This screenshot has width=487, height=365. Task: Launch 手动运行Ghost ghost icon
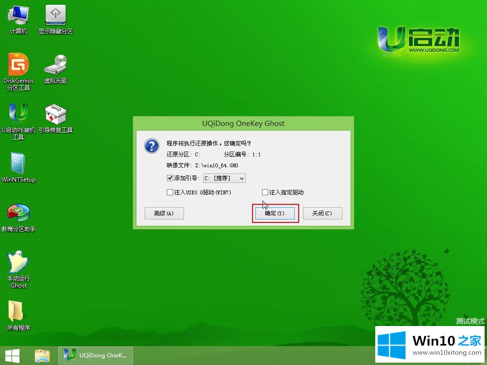click(19, 269)
